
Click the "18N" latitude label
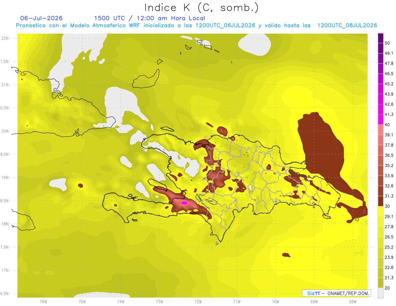[5, 224]
